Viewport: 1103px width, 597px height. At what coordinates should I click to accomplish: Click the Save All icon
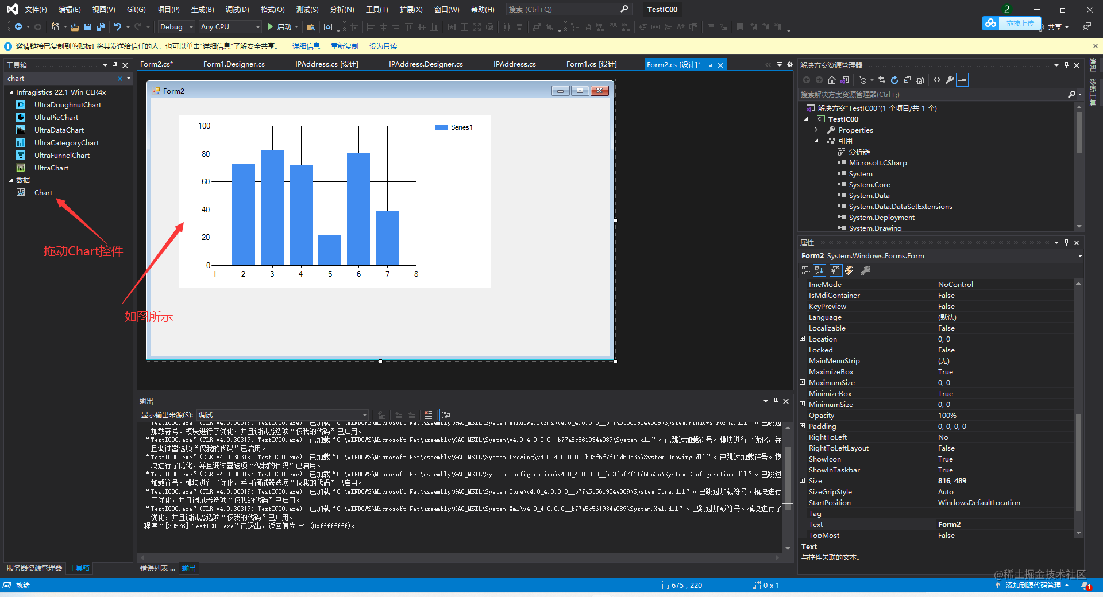click(x=101, y=27)
